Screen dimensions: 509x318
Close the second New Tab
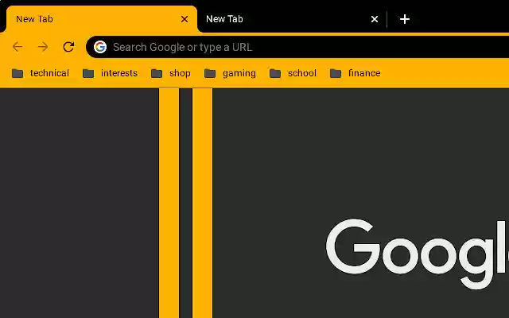375,19
